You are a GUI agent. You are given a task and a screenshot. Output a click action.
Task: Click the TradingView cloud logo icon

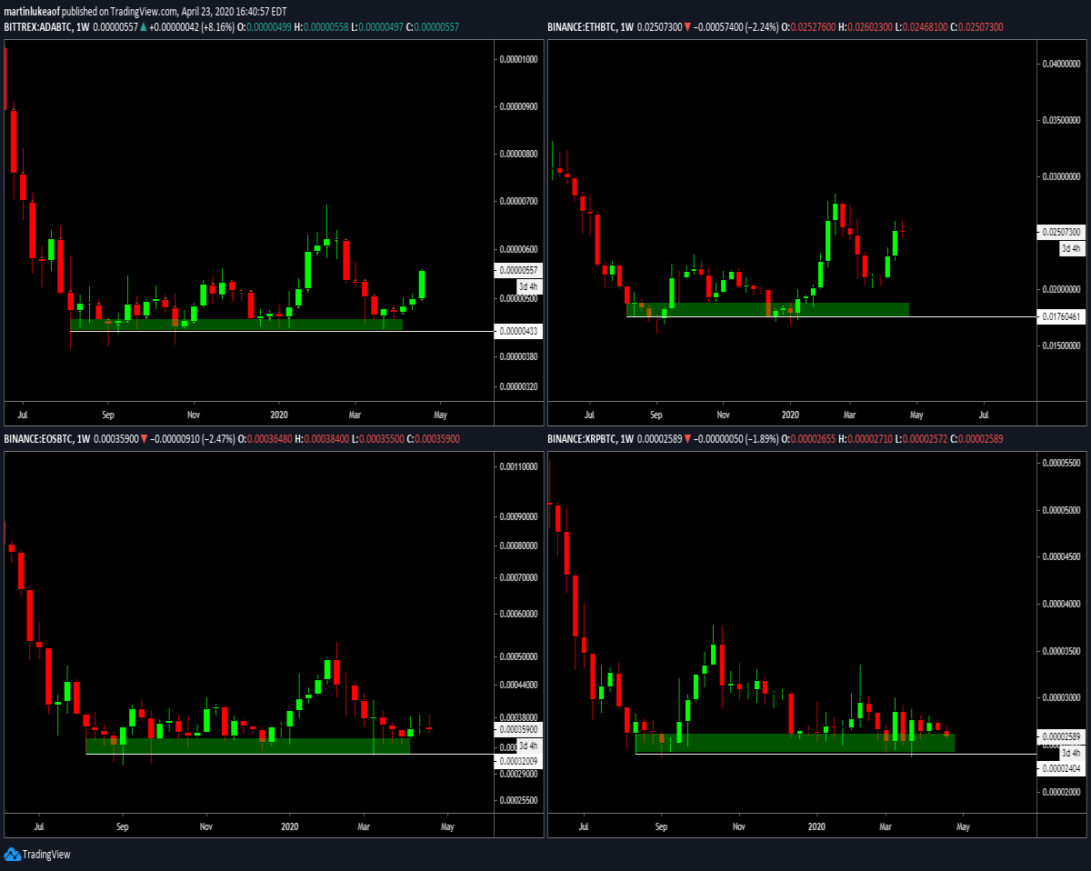coord(12,854)
